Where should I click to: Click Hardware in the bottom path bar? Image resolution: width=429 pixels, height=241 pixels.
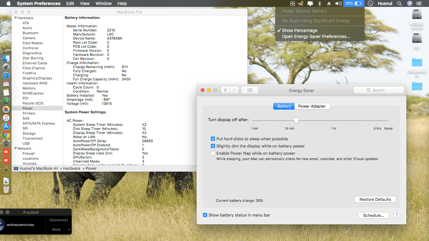point(72,169)
